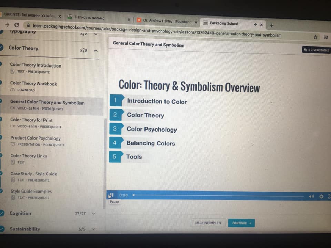
Task: Click the padlock site info icon
Action: pos(28,25)
